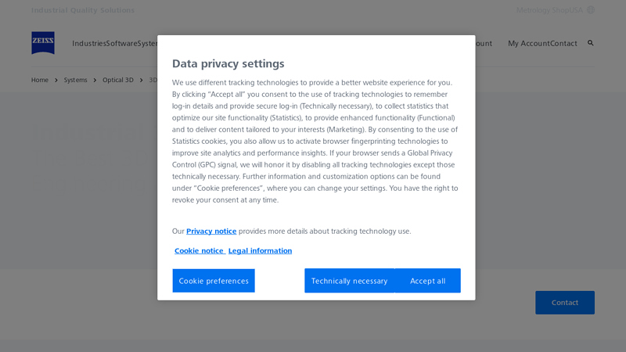Open the Contact navigation item
626x352 pixels.
coord(563,44)
